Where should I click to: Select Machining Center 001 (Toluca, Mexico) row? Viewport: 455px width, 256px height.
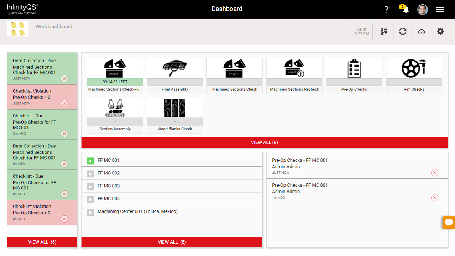(x=172, y=211)
